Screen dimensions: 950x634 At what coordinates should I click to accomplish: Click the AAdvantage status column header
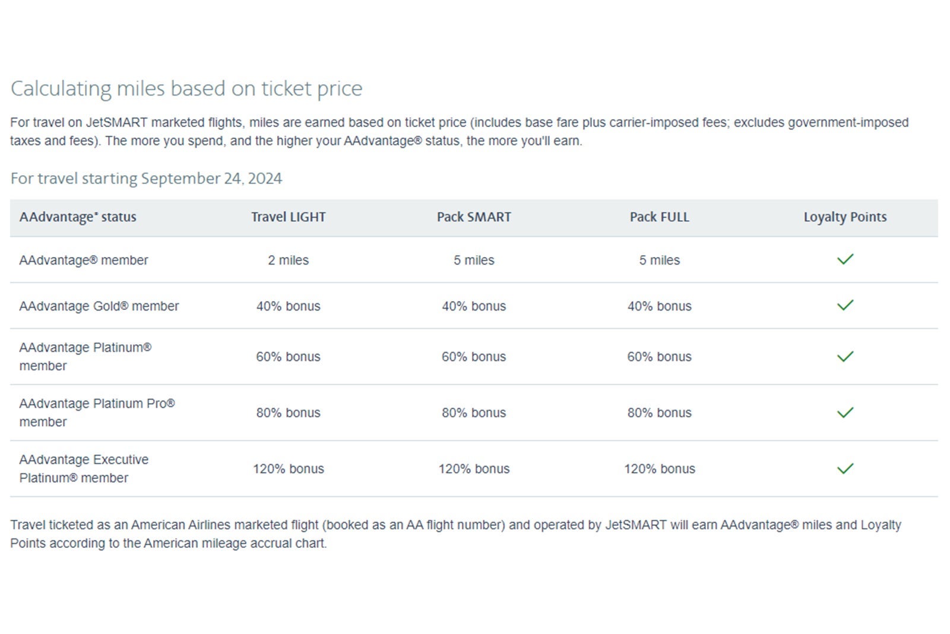click(x=78, y=217)
